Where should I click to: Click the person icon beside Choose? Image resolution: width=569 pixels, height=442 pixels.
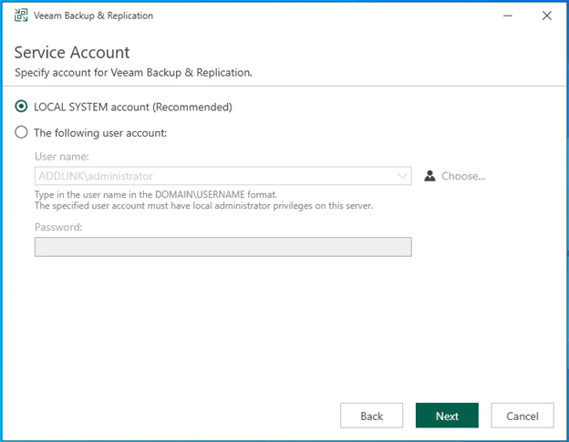tap(430, 176)
